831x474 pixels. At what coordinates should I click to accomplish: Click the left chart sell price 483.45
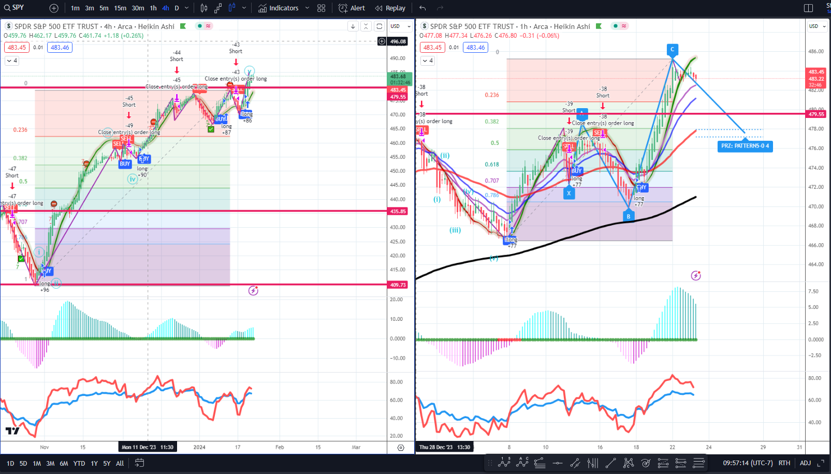click(x=17, y=48)
